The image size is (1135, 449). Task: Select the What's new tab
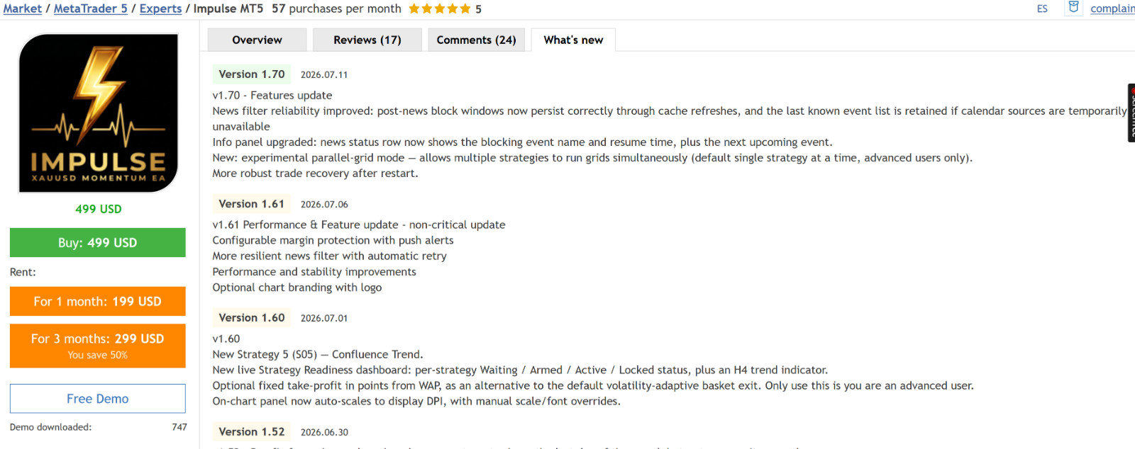(573, 40)
